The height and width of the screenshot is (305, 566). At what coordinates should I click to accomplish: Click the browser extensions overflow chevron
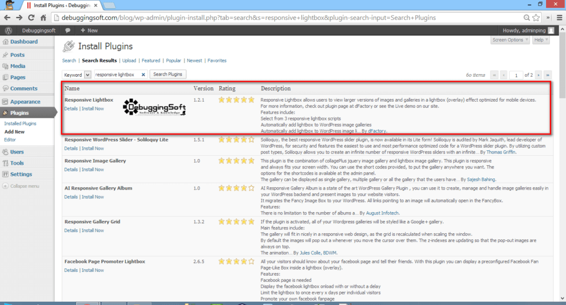548,18
